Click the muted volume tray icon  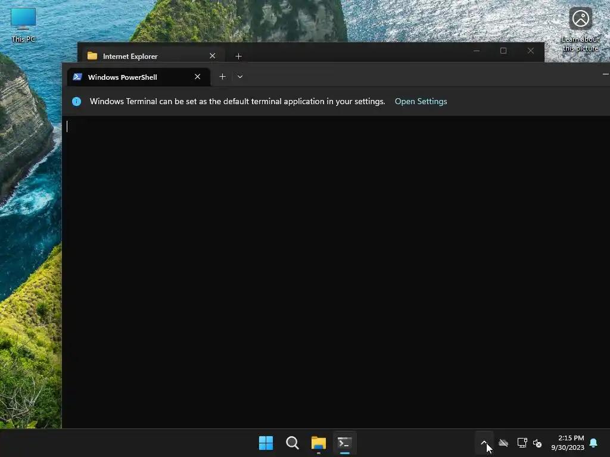pyautogui.click(x=537, y=443)
